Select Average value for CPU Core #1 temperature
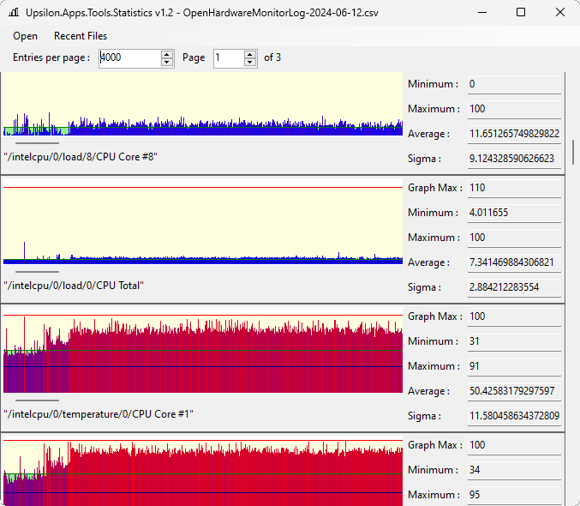This screenshot has height=506, width=580. coord(513,391)
